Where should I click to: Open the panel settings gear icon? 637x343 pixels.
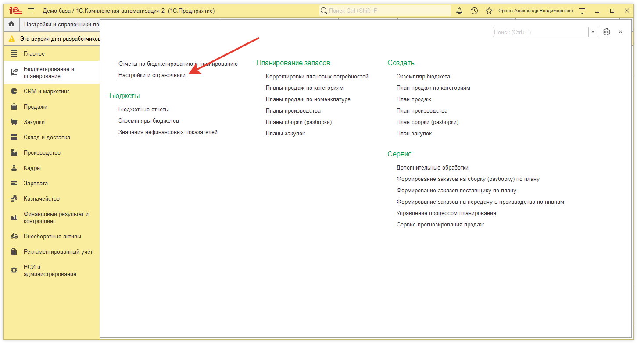tap(607, 32)
